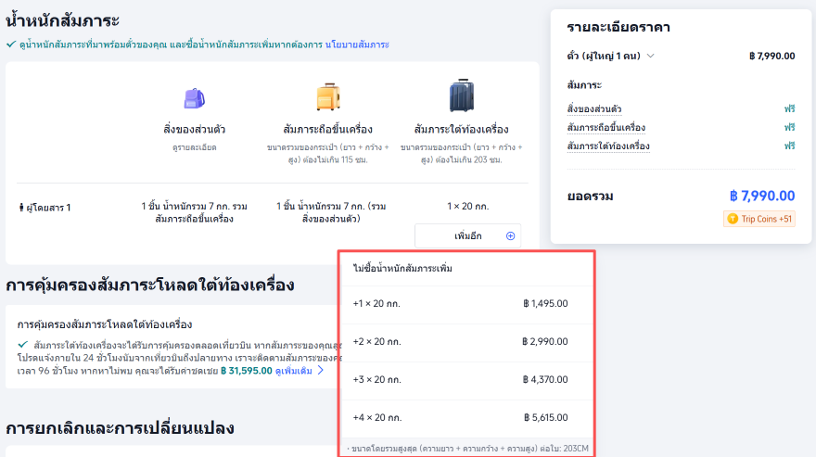Open the นโยบายสัมภาระ link
This screenshot has width=816, height=457.
pos(357,44)
